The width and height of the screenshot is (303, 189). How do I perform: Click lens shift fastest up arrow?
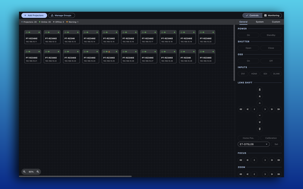tap(260, 90)
